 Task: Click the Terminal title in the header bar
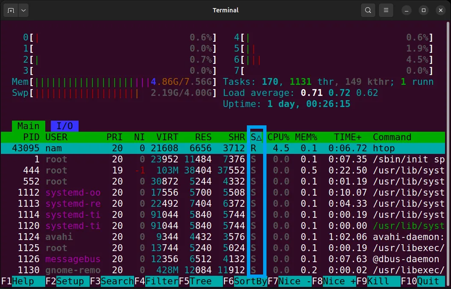pyautogui.click(x=225, y=10)
